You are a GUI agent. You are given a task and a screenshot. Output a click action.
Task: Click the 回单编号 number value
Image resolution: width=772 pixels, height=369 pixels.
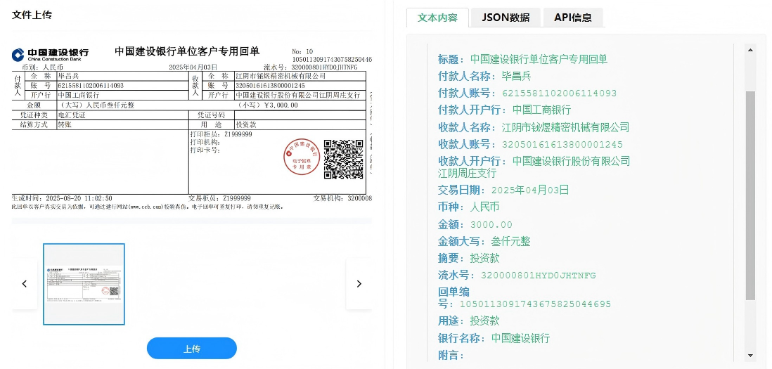point(535,304)
